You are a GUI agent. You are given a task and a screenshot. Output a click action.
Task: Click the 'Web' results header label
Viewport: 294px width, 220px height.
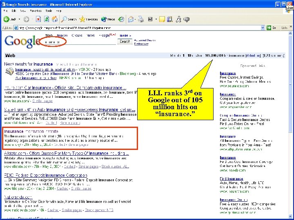(x=10, y=55)
